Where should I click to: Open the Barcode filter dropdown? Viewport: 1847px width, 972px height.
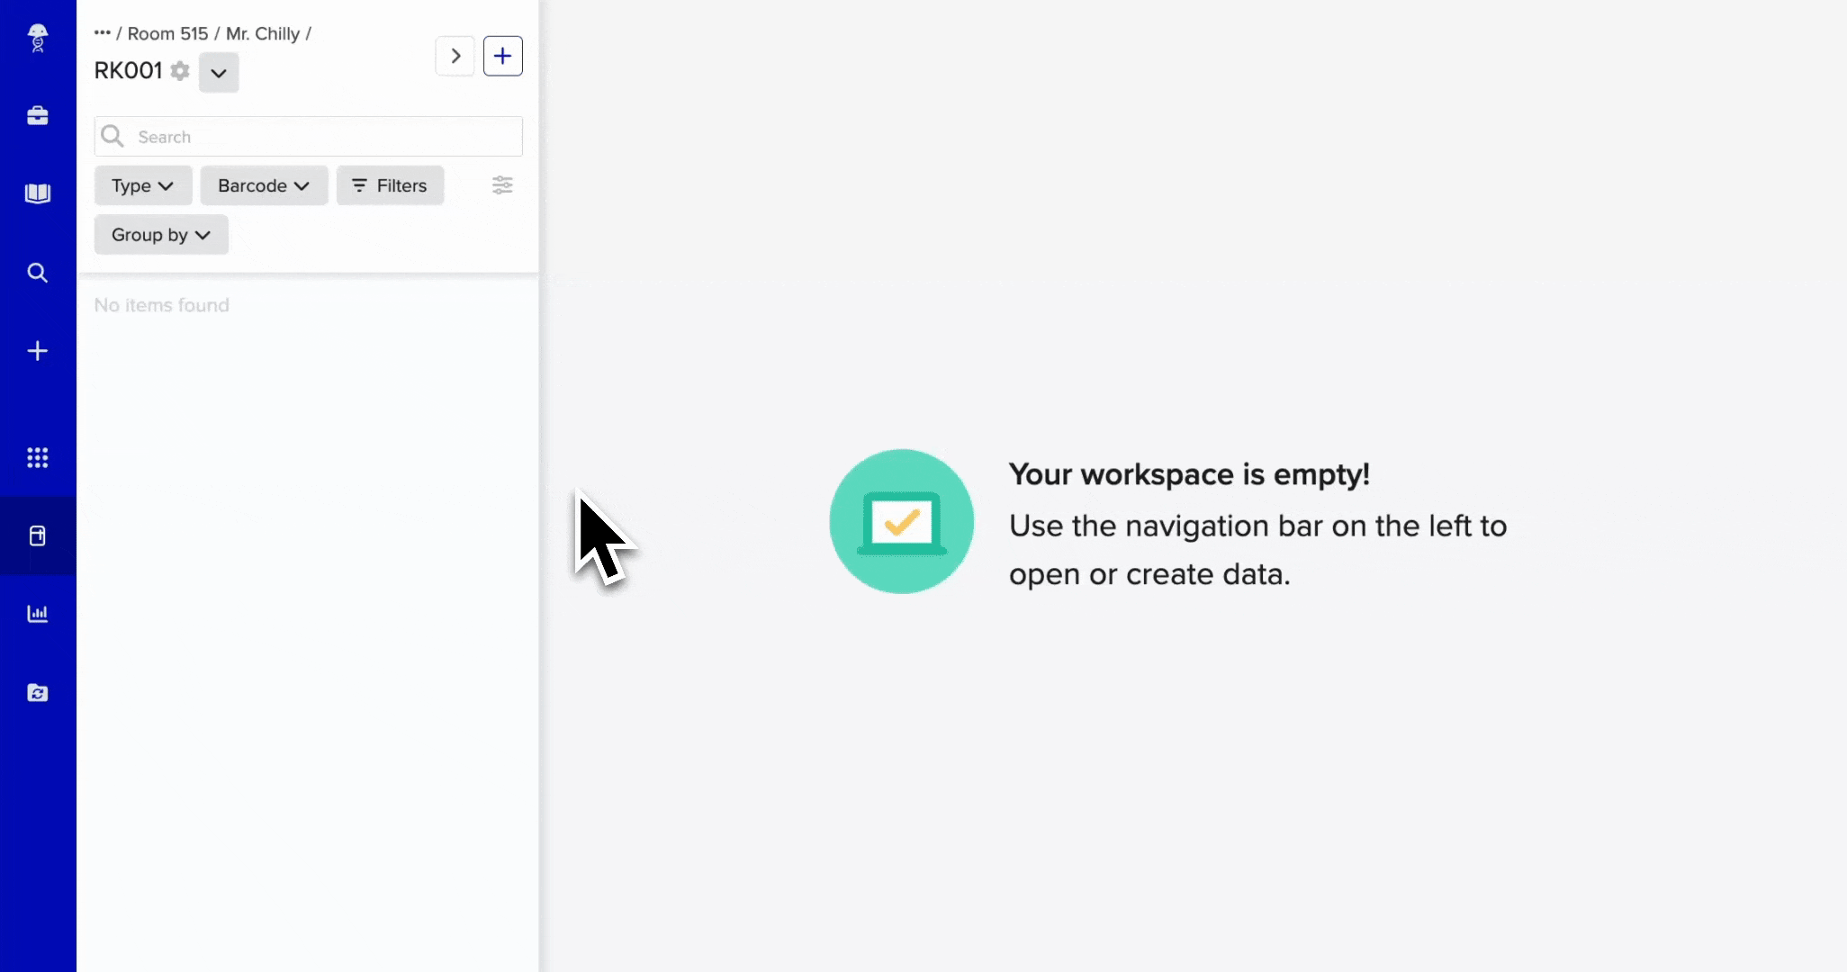coord(264,185)
